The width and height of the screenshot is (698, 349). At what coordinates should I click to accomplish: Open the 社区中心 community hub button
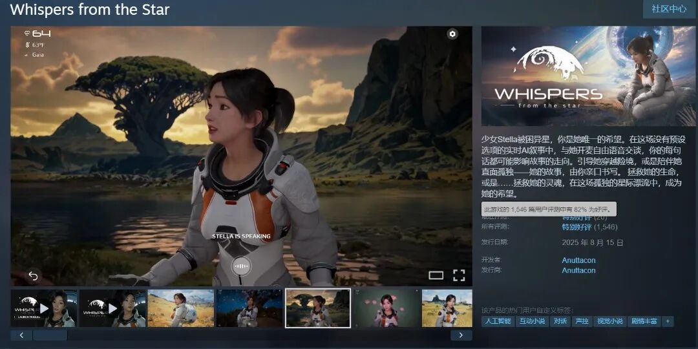(669, 9)
